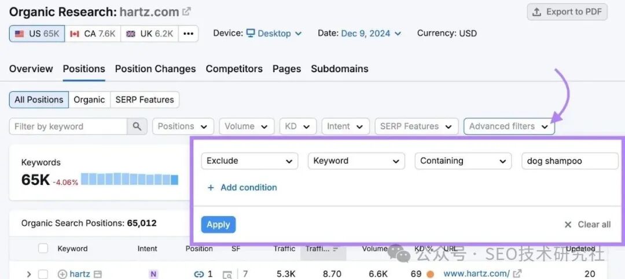Open www.hartz.com URL external link icon

517,274
